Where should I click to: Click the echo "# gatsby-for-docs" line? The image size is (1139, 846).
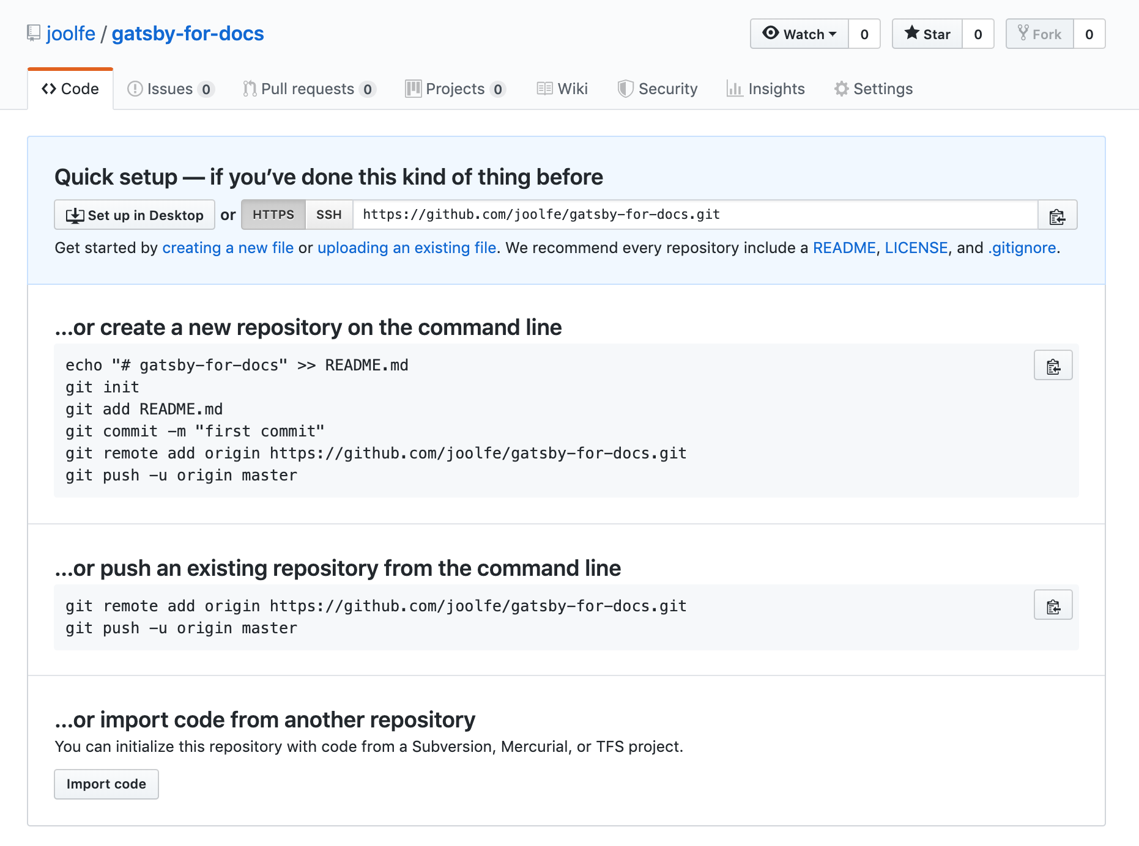(237, 366)
